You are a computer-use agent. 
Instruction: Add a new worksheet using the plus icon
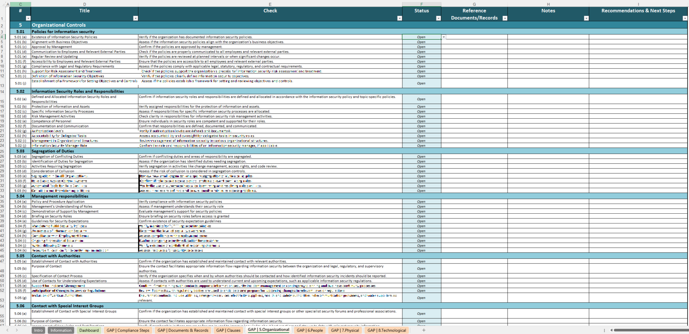(424, 330)
